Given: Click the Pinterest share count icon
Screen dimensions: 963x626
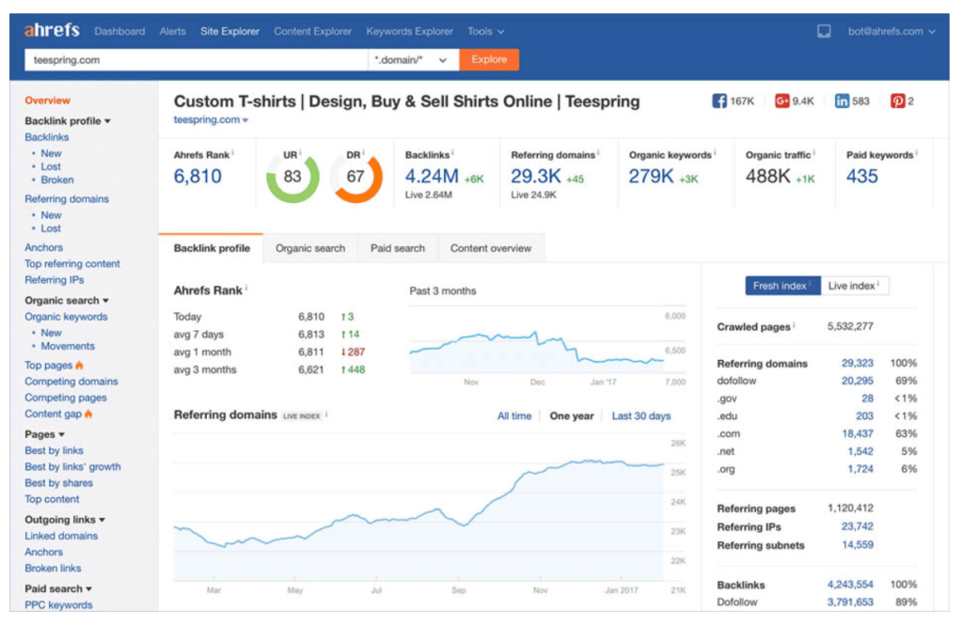Looking at the screenshot, I should click(897, 102).
